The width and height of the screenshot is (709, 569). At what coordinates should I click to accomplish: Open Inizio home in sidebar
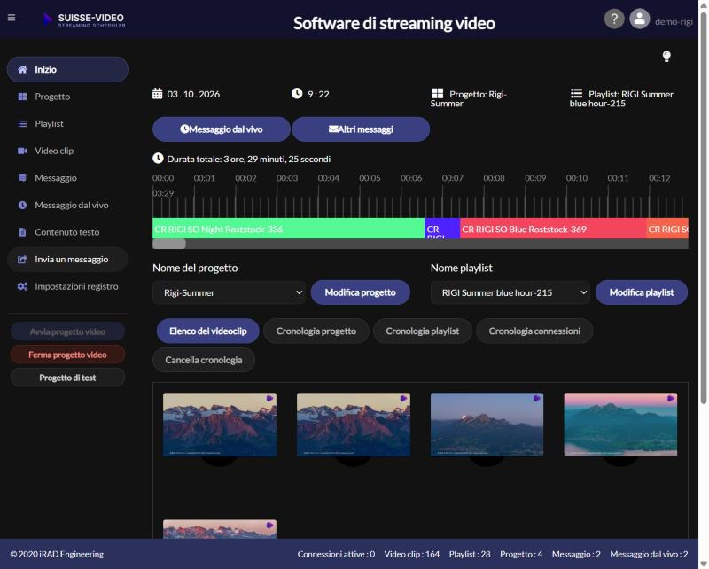(x=68, y=70)
